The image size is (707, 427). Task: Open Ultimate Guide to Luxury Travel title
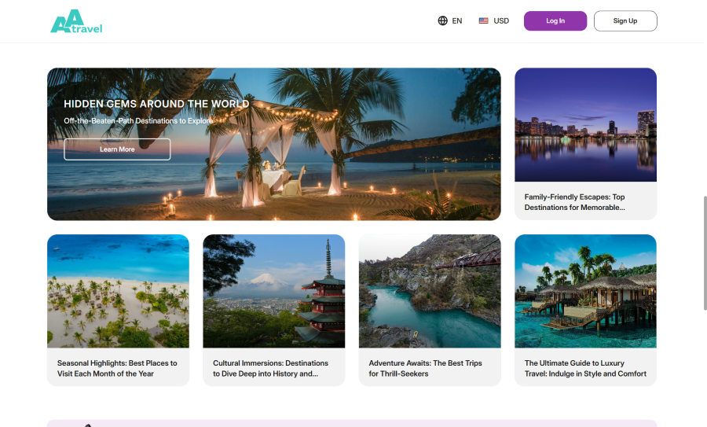(x=585, y=368)
